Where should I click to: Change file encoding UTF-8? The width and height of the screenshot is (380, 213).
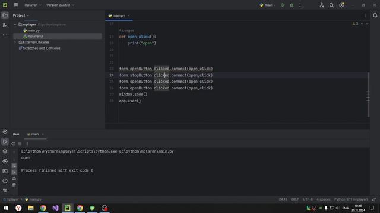308,199
